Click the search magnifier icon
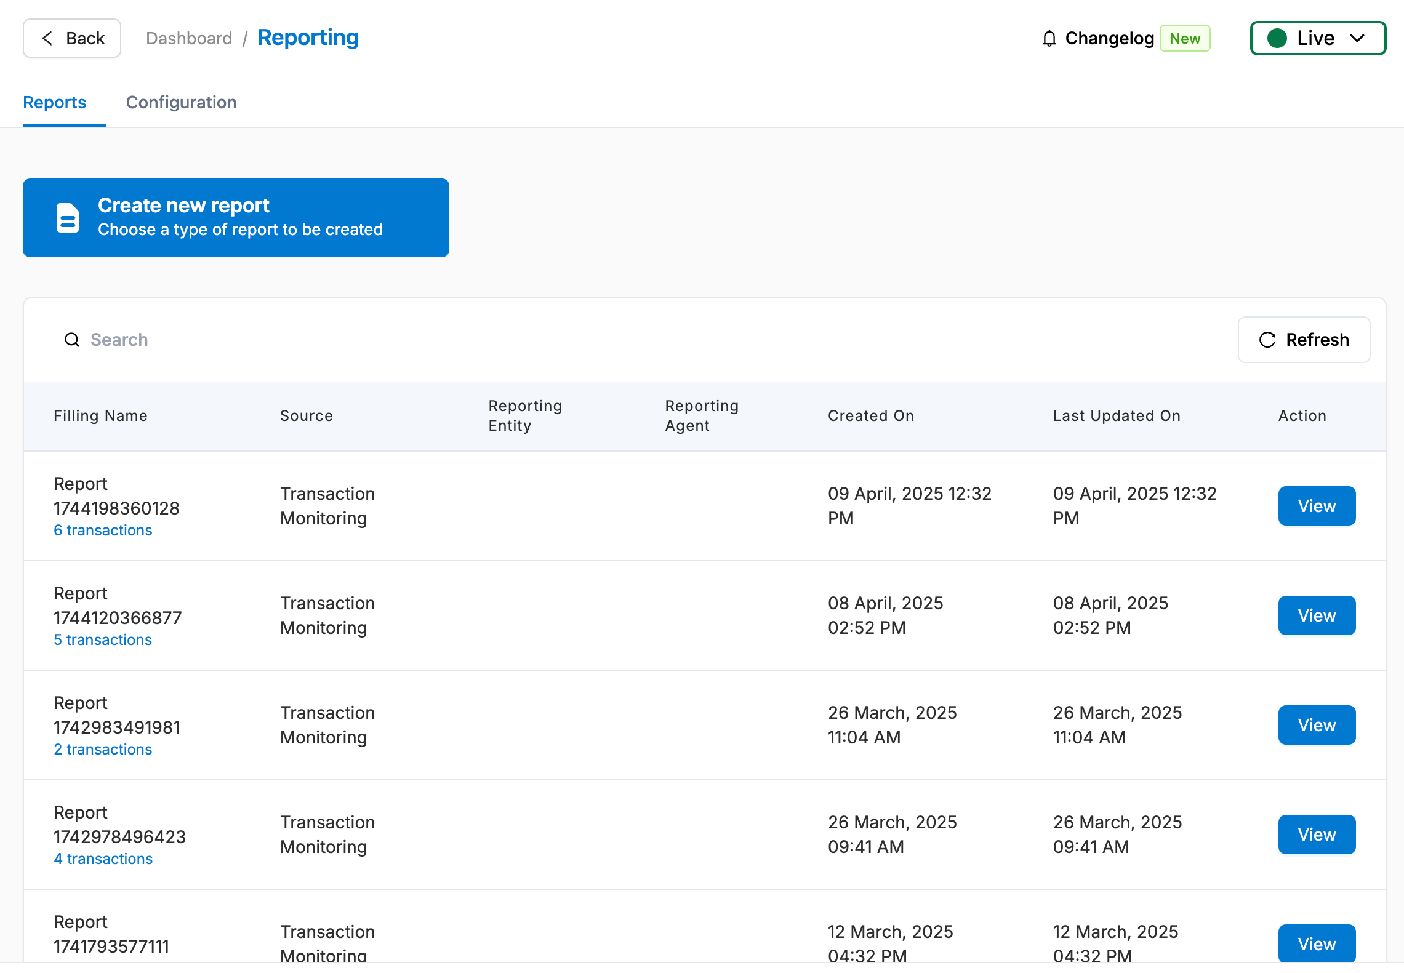Image resolution: width=1404 pixels, height=973 pixels. pos(72,340)
